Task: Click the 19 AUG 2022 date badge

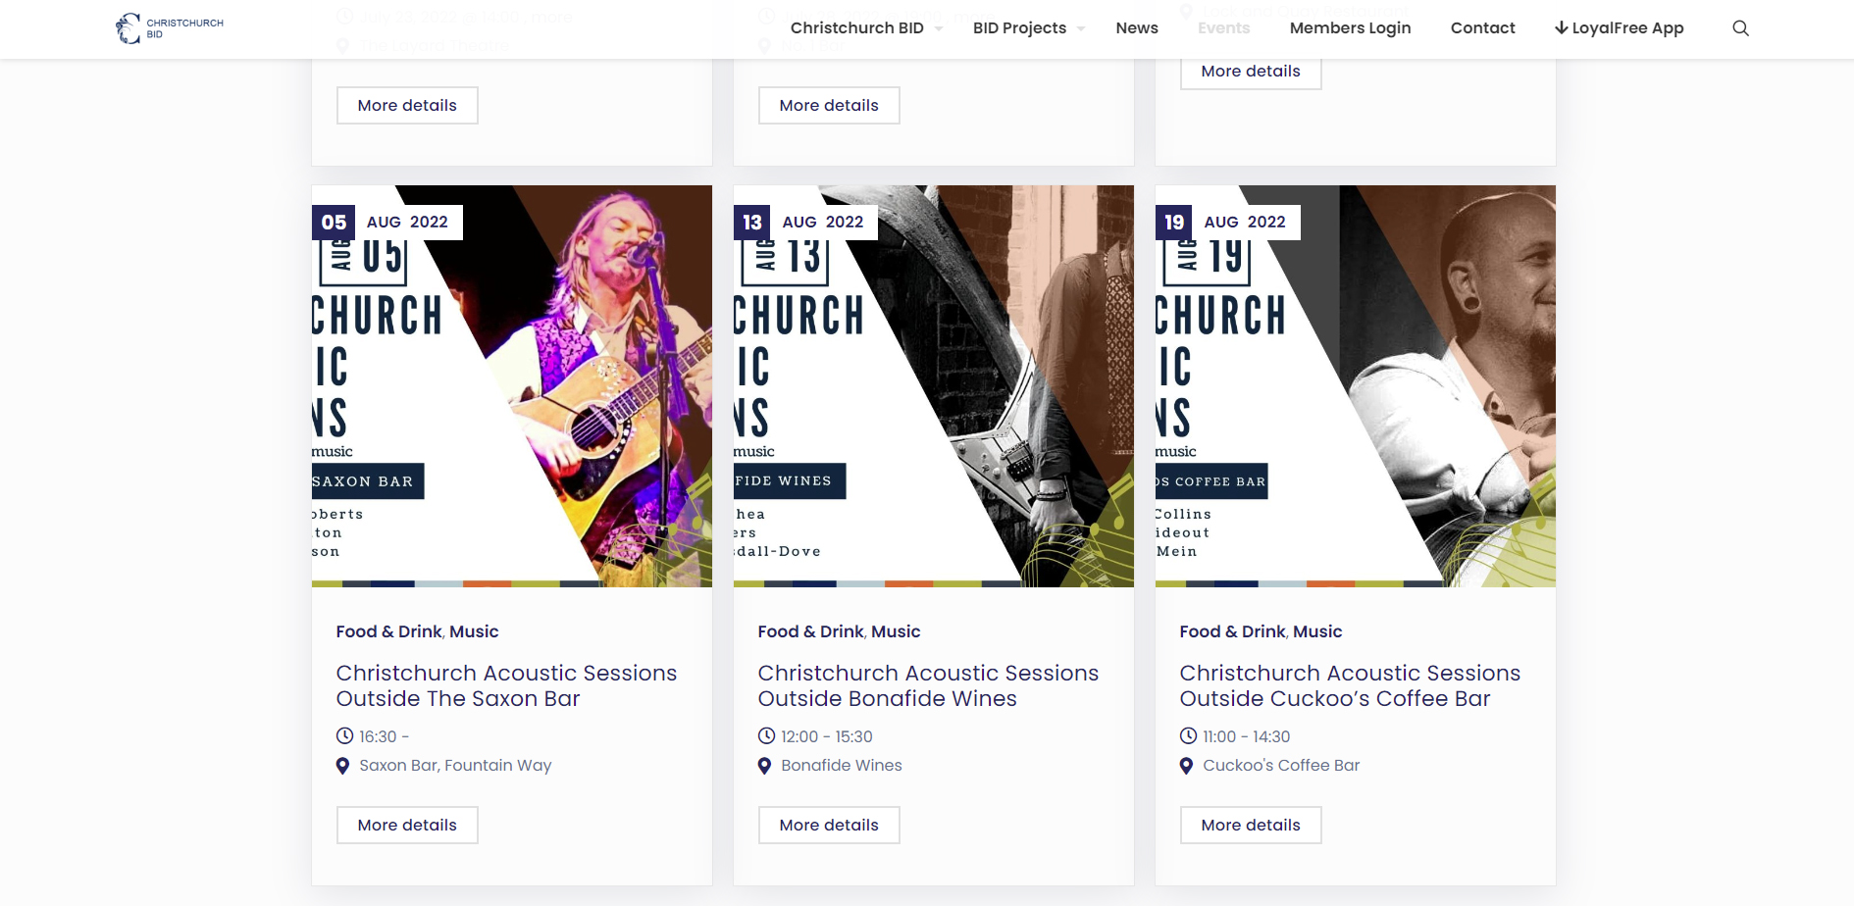Action: [1228, 223]
